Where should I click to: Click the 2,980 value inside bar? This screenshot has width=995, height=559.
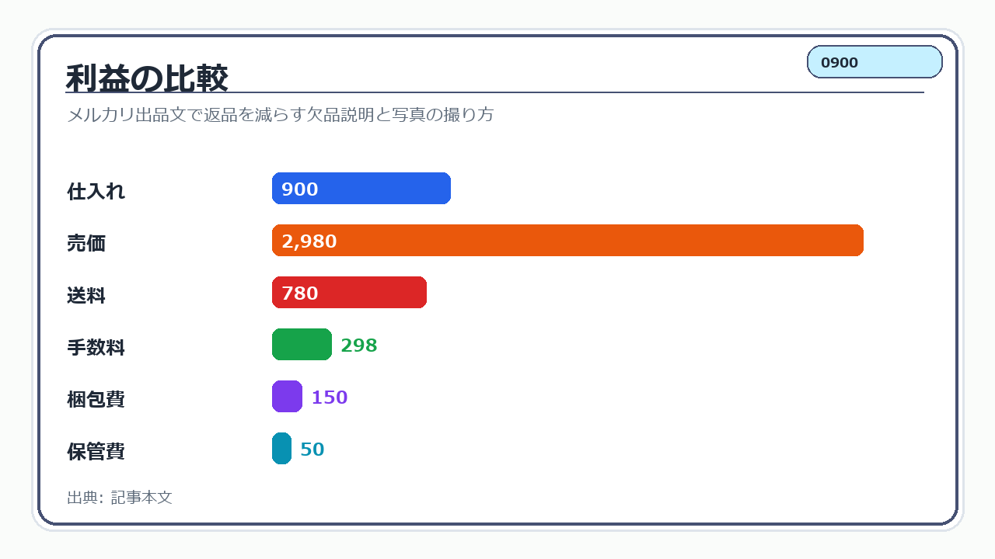(309, 241)
